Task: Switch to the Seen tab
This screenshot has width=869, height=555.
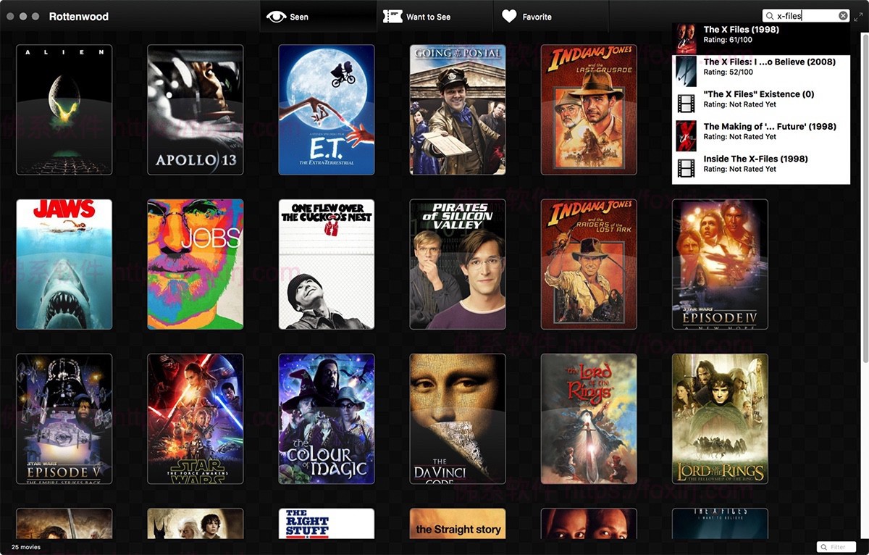Action: (x=288, y=17)
